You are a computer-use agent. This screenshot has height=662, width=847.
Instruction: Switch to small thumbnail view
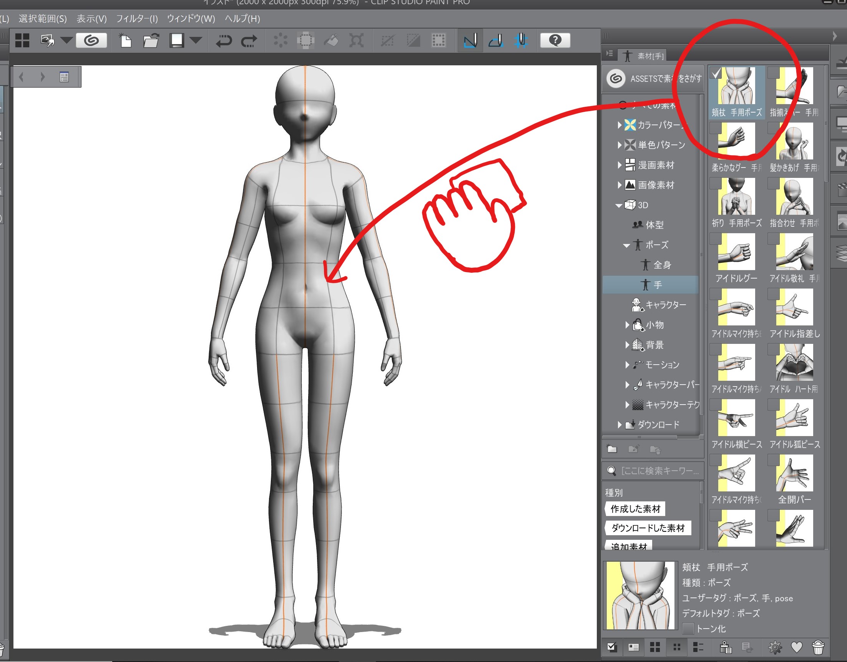pyautogui.click(x=677, y=647)
